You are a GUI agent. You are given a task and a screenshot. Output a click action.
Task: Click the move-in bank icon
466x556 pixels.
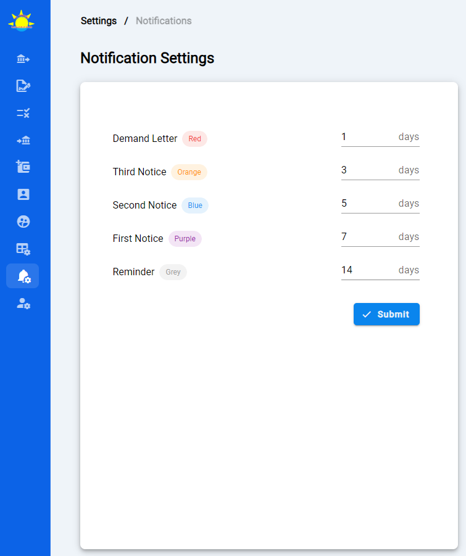coord(23,140)
